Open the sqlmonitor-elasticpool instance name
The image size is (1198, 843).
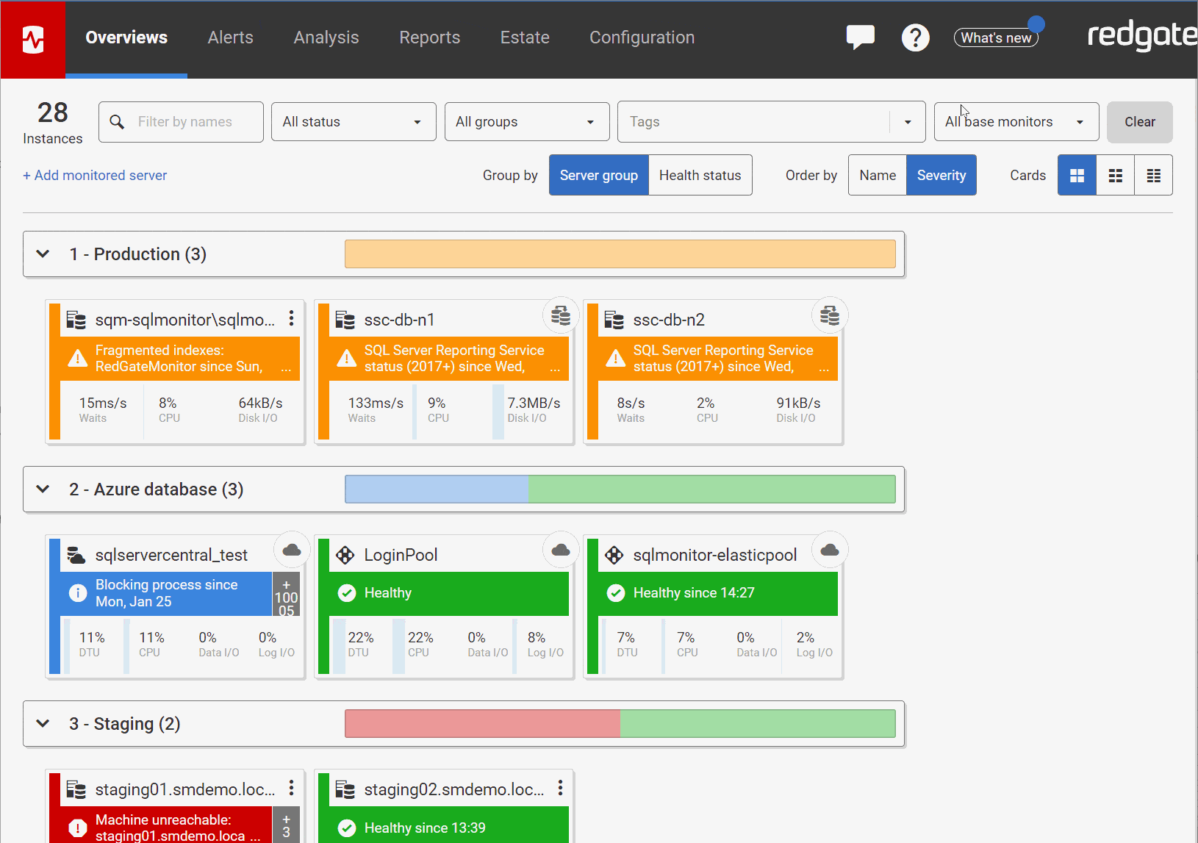[714, 555]
